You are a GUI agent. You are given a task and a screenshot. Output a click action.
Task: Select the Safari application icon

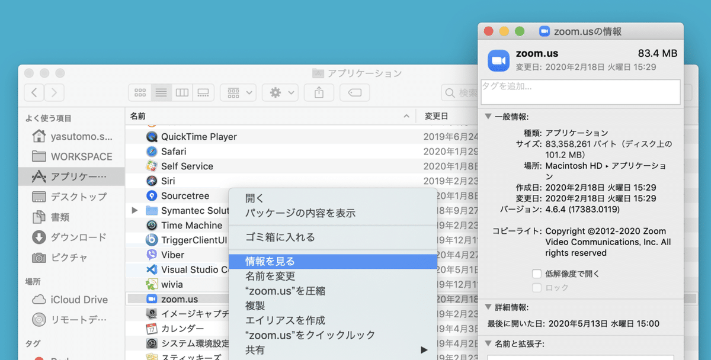[152, 151]
